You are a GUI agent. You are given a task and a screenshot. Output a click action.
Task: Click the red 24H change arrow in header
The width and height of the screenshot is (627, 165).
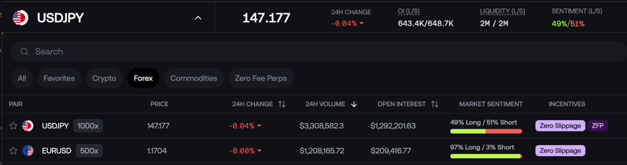point(361,23)
